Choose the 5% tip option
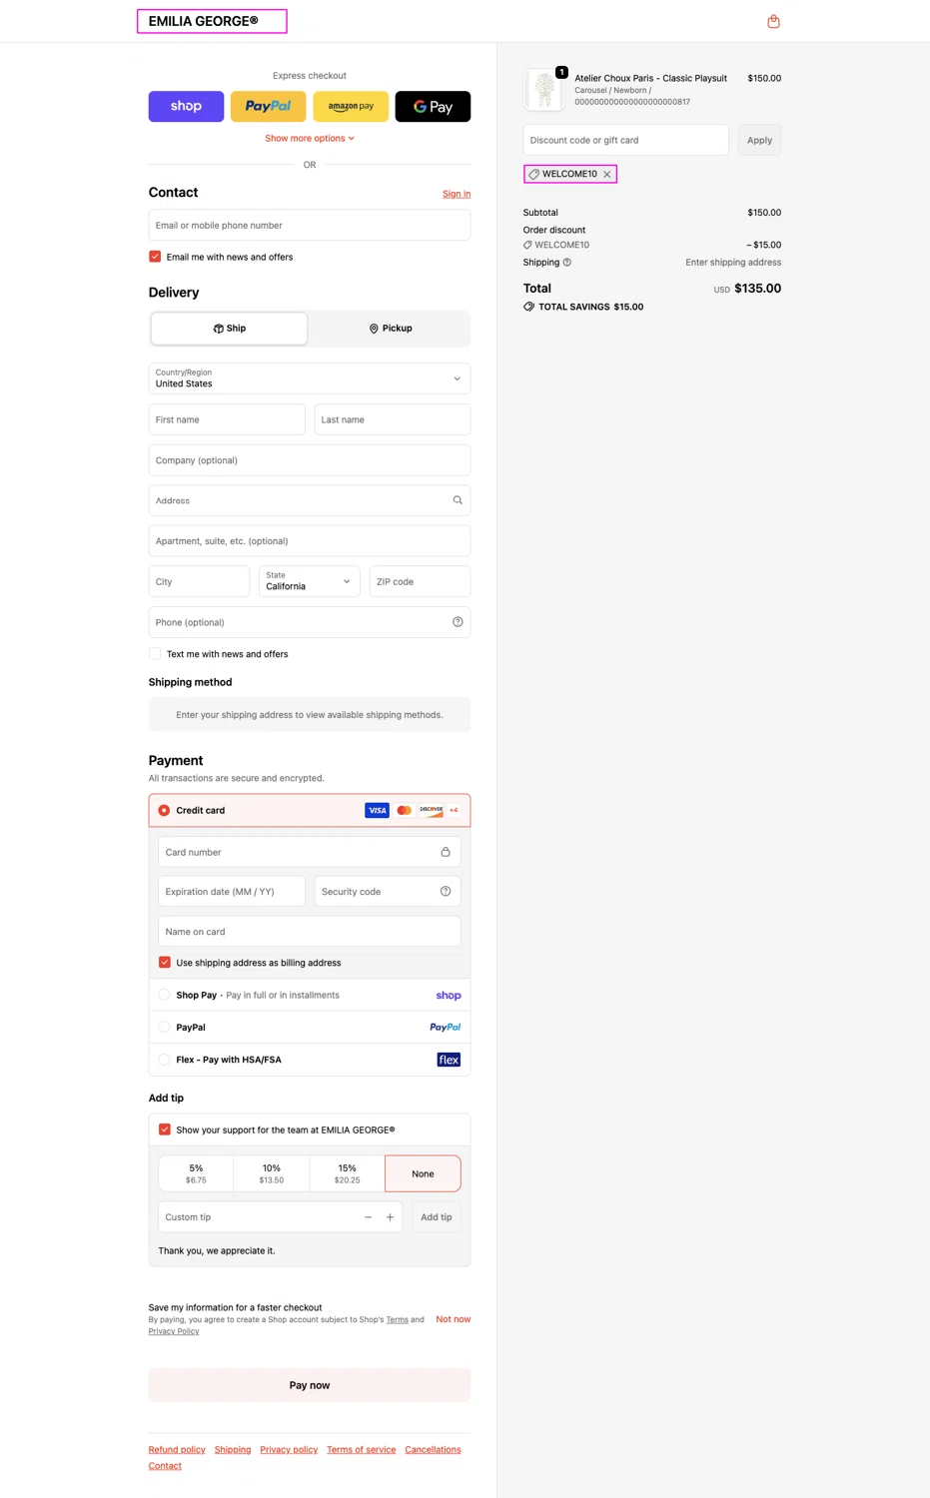 pyautogui.click(x=196, y=1173)
